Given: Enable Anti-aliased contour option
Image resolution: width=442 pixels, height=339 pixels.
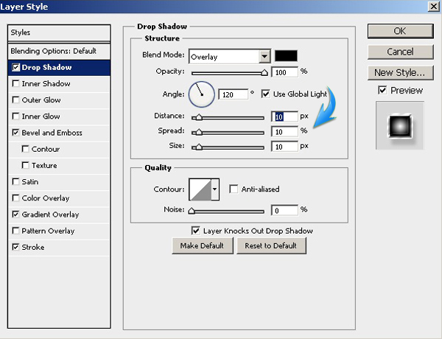Looking at the screenshot, I should click(x=234, y=189).
